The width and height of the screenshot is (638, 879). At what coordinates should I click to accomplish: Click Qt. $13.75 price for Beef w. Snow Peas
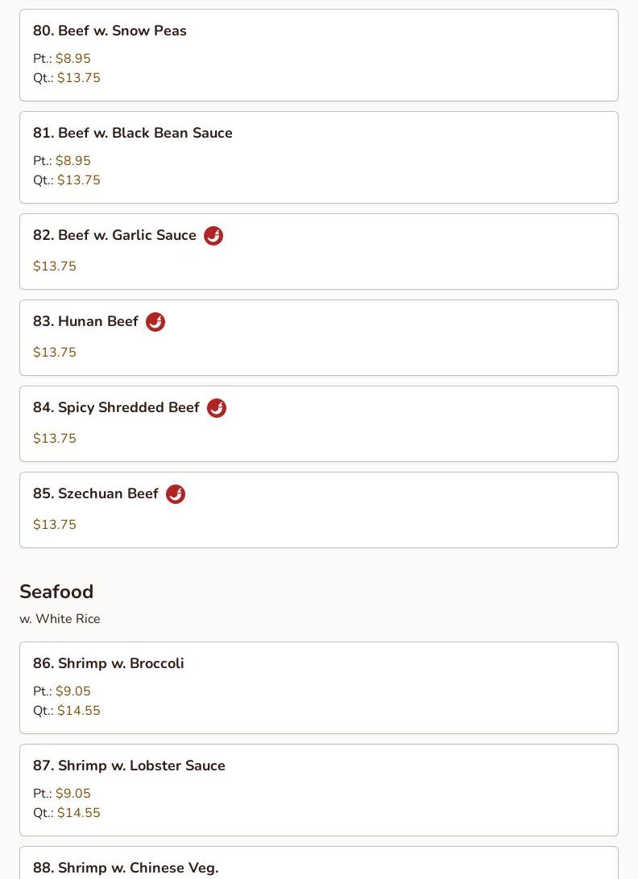pyautogui.click(x=67, y=78)
